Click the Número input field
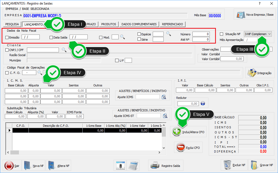 (201, 34)
